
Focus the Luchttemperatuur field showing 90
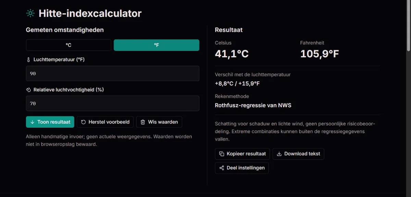(113, 73)
